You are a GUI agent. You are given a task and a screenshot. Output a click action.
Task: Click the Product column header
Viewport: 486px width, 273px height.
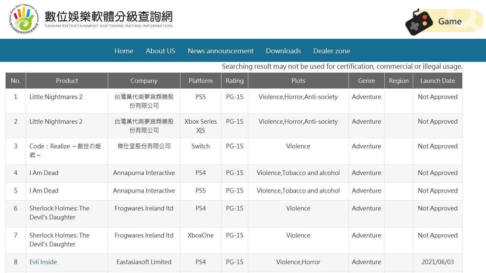[67, 81]
